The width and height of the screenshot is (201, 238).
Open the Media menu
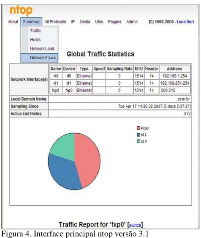pos(85,22)
